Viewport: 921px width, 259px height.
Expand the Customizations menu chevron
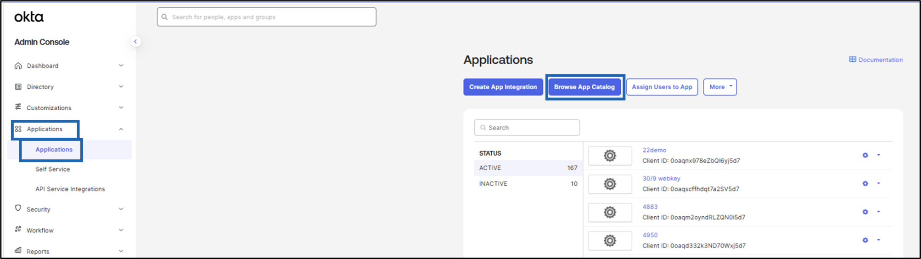pyautogui.click(x=121, y=107)
